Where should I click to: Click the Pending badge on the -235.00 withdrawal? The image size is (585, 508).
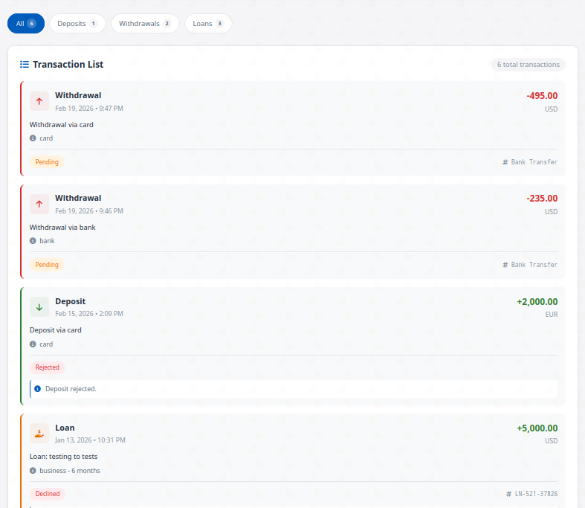[47, 265]
